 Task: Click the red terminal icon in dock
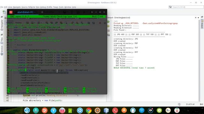coord(115,111)
